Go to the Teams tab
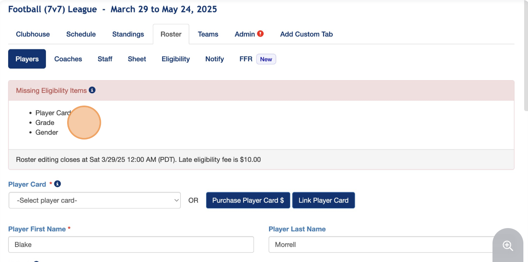Image resolution: width=528 pixels, height=262 pixels. point(208,34)
